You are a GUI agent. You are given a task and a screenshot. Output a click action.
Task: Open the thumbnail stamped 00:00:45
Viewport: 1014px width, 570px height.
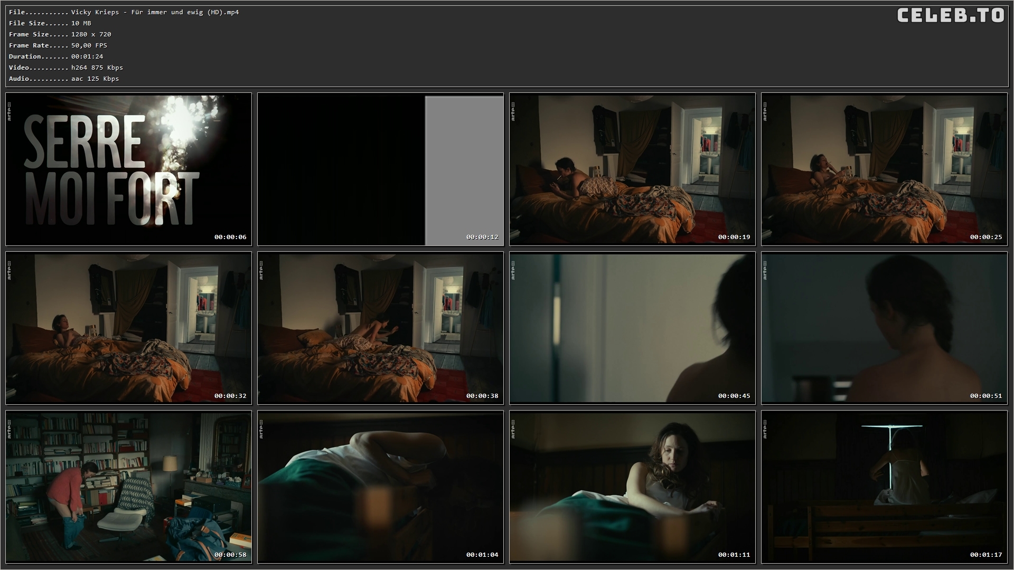[x=632, y=328]
